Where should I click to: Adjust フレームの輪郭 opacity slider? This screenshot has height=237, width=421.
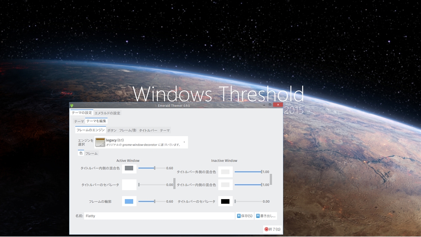(152, 202)
